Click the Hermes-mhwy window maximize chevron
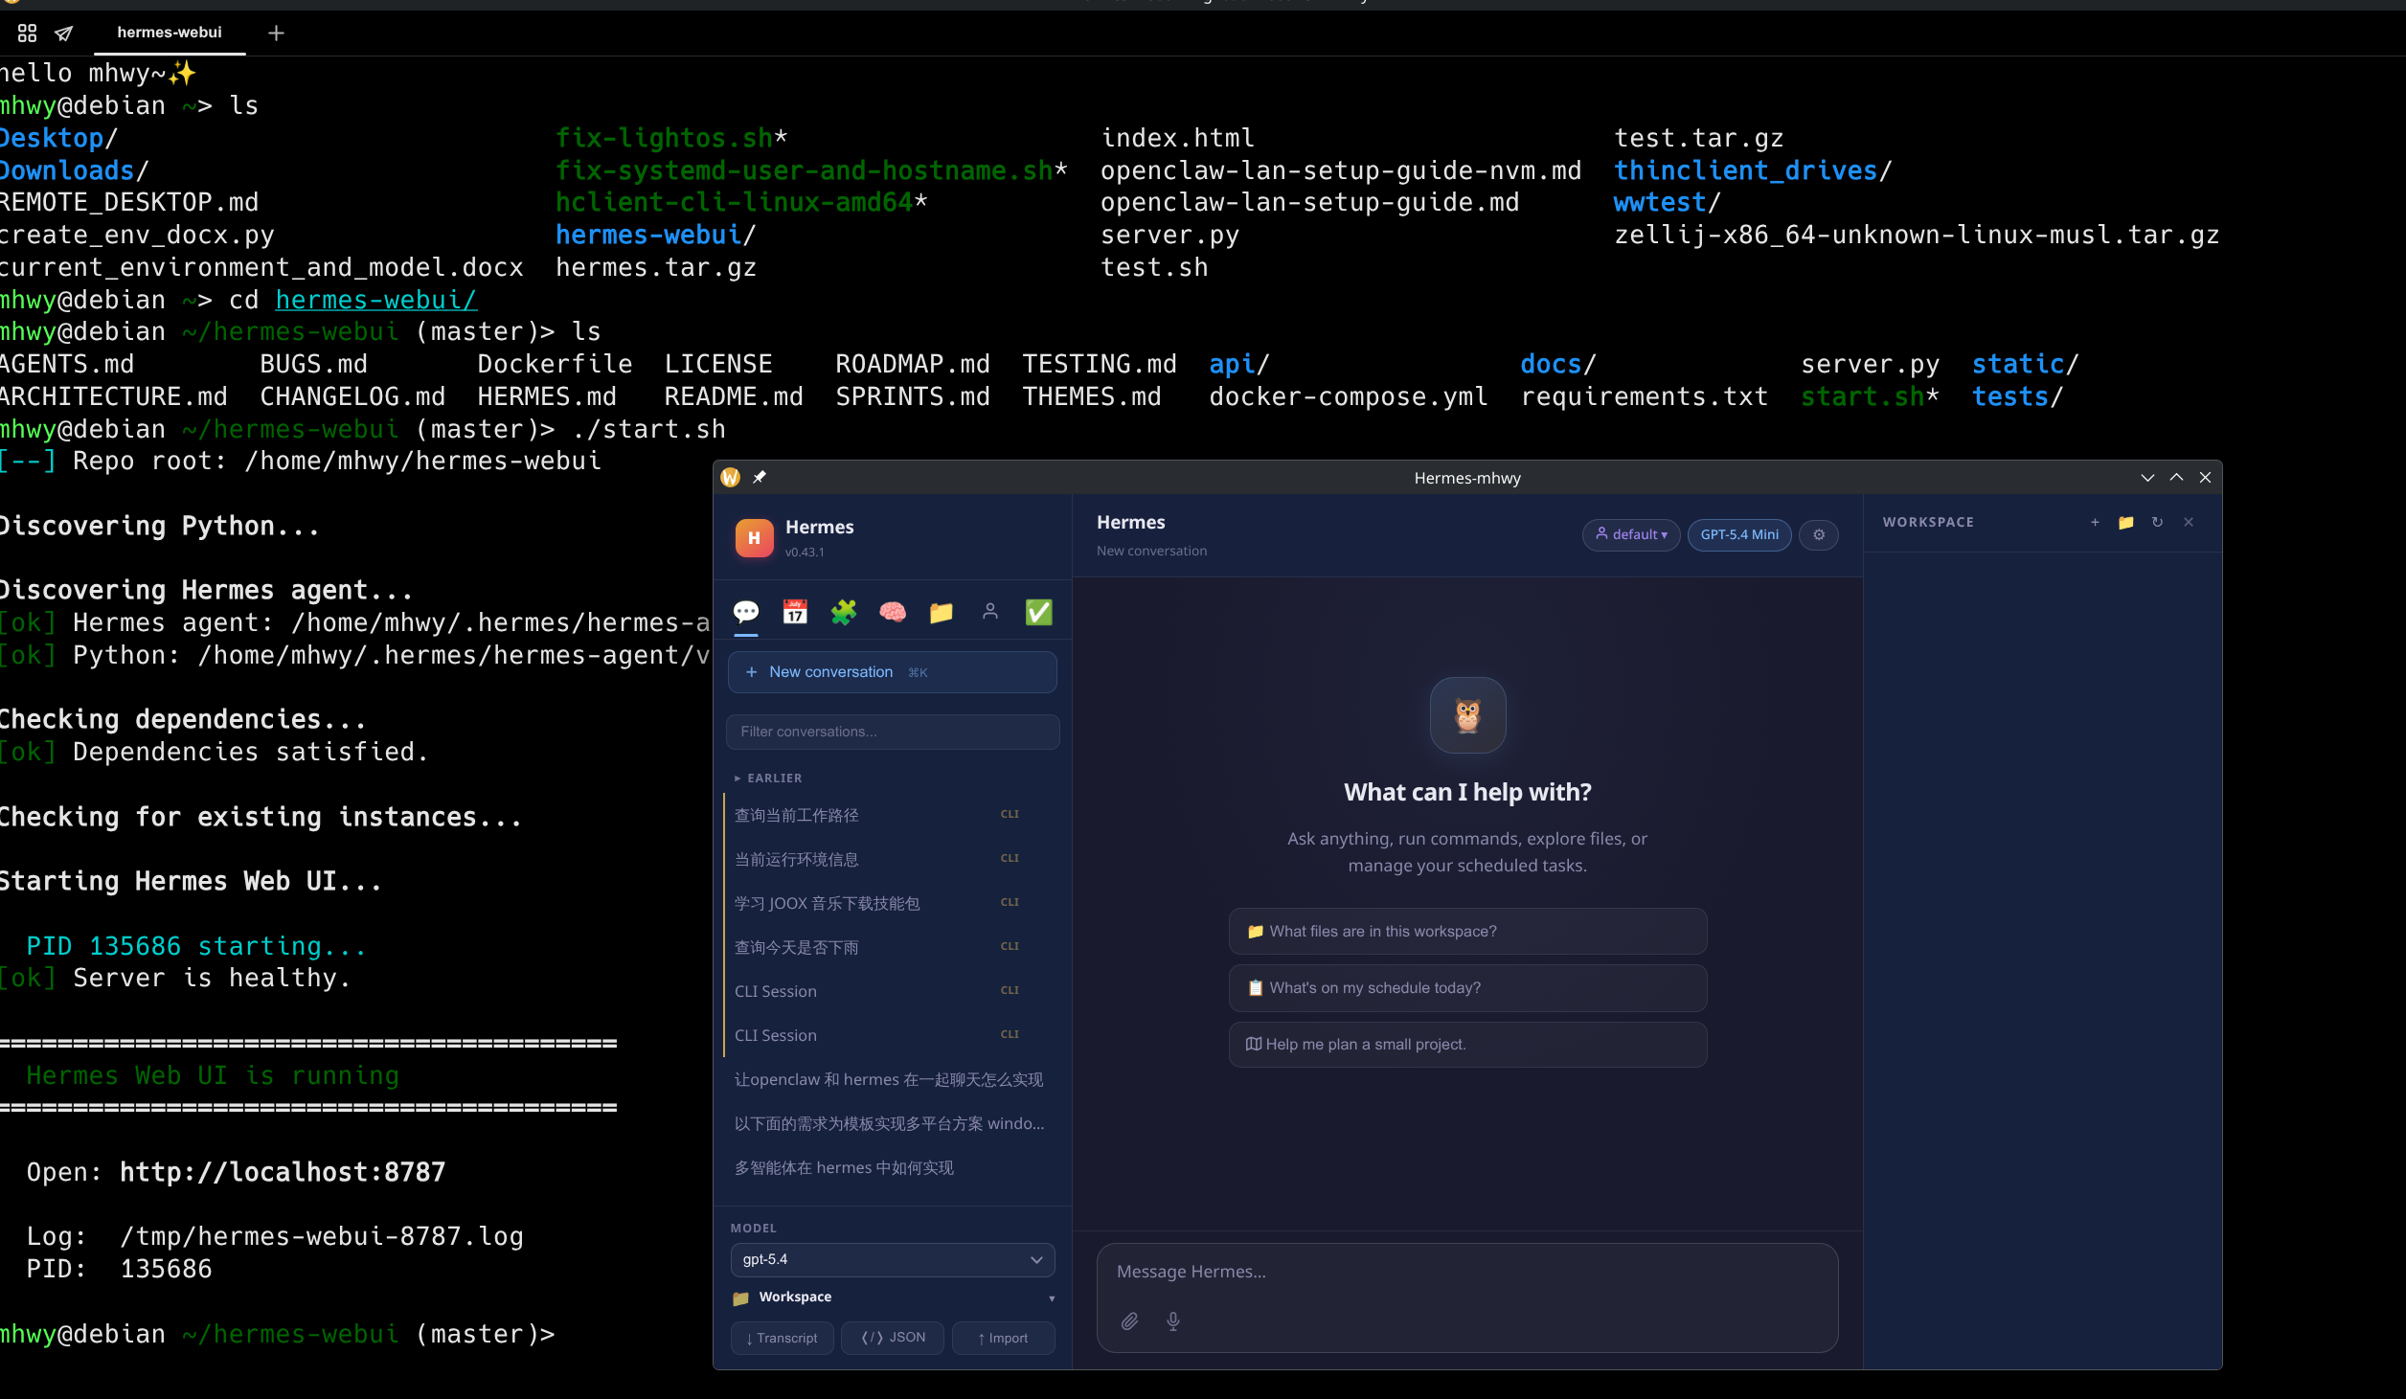2406x1399 pixels. (2176, 477)
